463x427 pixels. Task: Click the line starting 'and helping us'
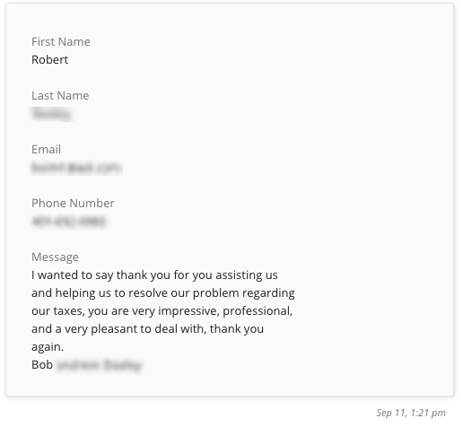[163, 292]
